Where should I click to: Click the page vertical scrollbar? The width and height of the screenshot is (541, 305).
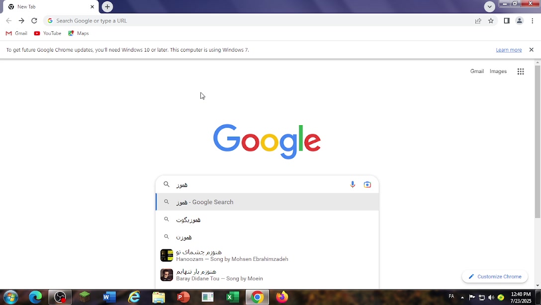click(538, 141)
